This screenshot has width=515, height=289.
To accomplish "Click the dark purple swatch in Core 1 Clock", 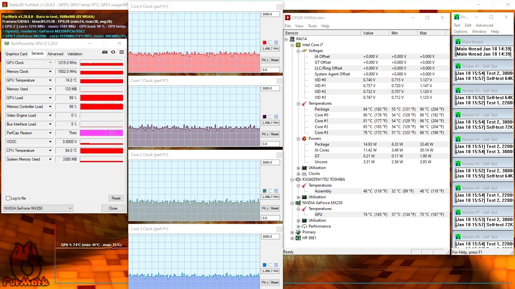I will click(x=265, y=117).
